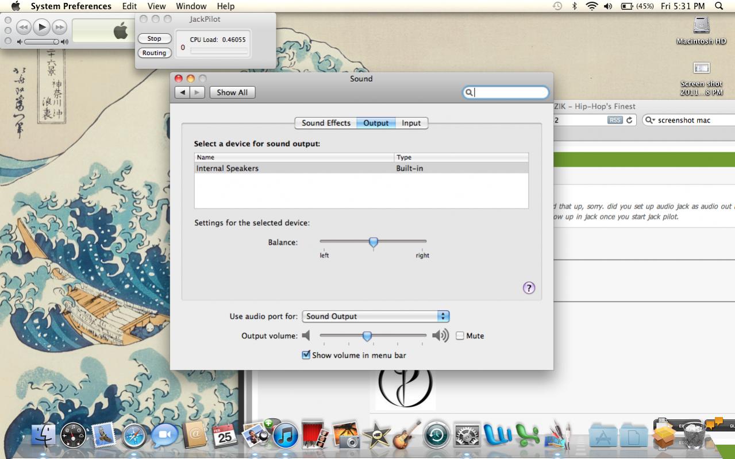
Task: Click the Time Machine menu bar icon
Action: 557,6
